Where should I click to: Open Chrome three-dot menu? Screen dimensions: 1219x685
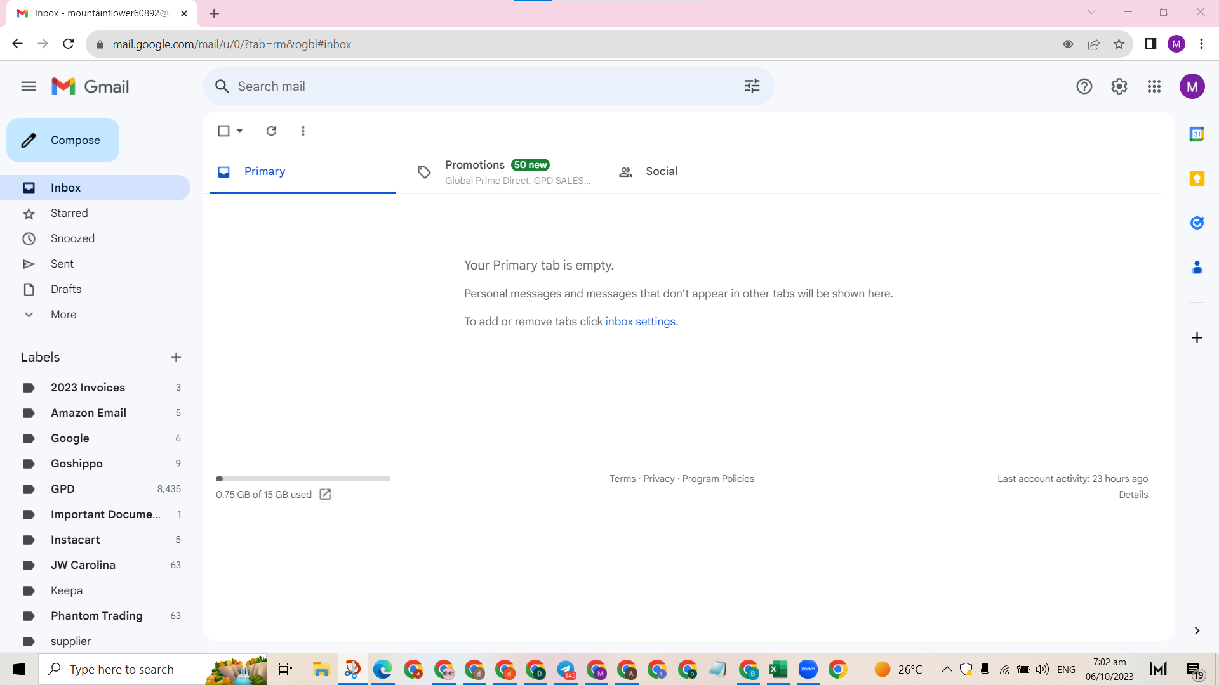pos(1201,44)
